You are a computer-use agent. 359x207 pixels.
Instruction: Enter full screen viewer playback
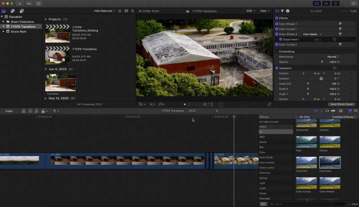(270, 105)
